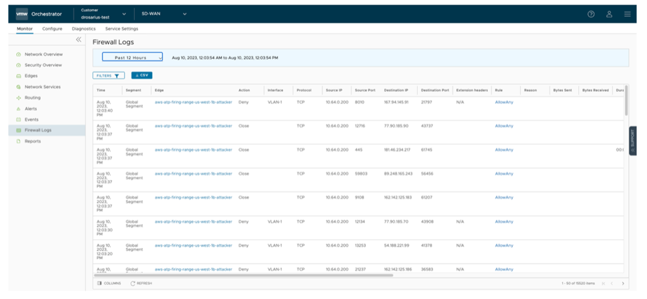This screenshot has width=647, height=299.
Task: Open Alerts from the sidebar
Action: [32, 109]
